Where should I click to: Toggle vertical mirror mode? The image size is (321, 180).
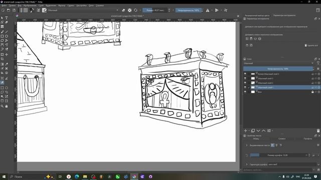[x=217, y=10]
